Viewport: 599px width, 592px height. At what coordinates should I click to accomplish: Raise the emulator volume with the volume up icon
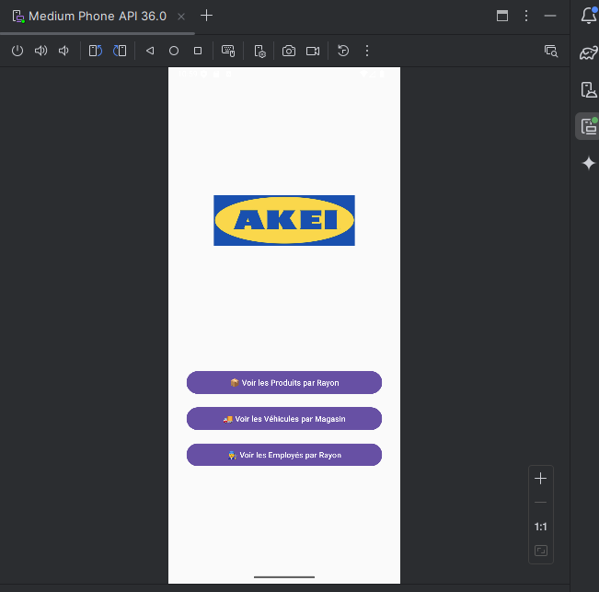pyautogui.click(x=40, y=51)
